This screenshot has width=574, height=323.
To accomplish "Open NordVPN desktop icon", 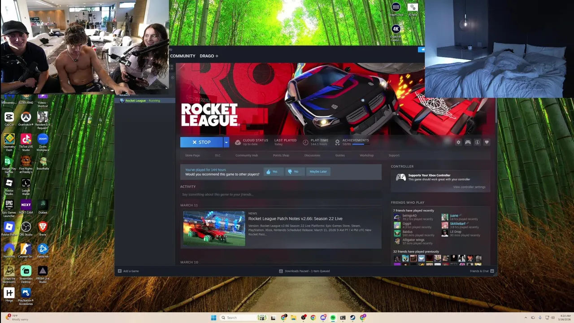I will pyautogui.click(x=9, y=251).
